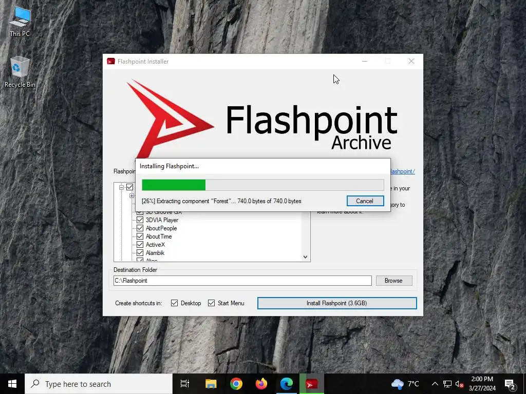
Task: Open the clock showing 2:00 PM
Action: pyautogui.click(x=482, y=384)
